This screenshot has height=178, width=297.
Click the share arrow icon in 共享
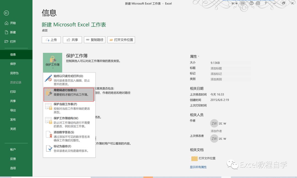coord(68,40)
